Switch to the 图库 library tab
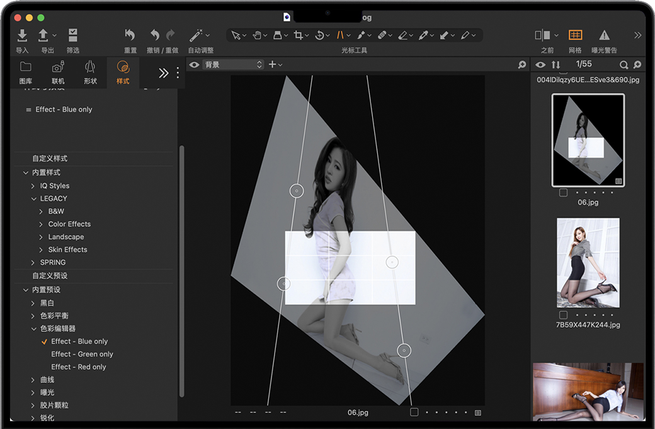655x429 pixels. [26, 72]
